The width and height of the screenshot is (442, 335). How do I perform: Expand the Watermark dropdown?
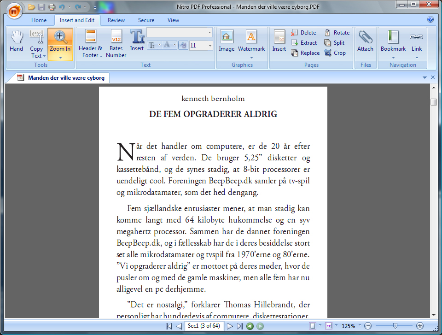[251, 58]
